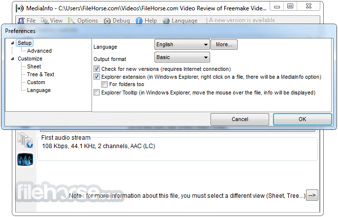Click the First audio stream heading
This screenshot has height=217, width=338.
tap(66, 138)
